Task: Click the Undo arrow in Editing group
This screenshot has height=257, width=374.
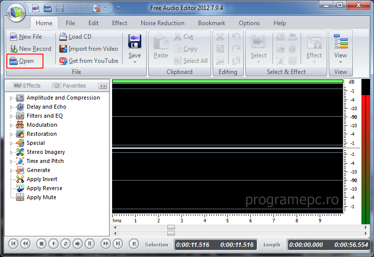Action: pos(236,37)
